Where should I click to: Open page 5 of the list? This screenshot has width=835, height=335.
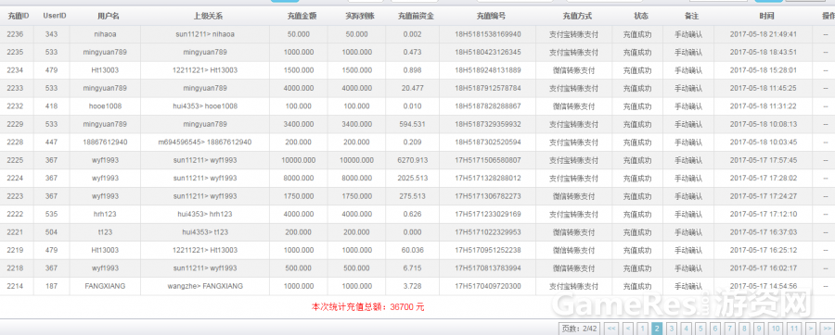(700, 329)
